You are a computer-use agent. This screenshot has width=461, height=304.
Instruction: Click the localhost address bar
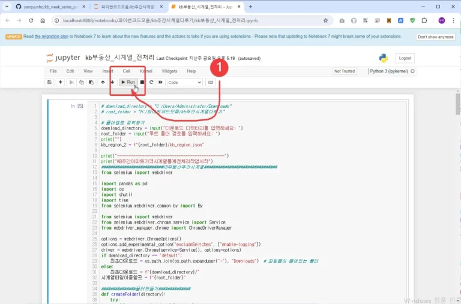pos(188,20)
